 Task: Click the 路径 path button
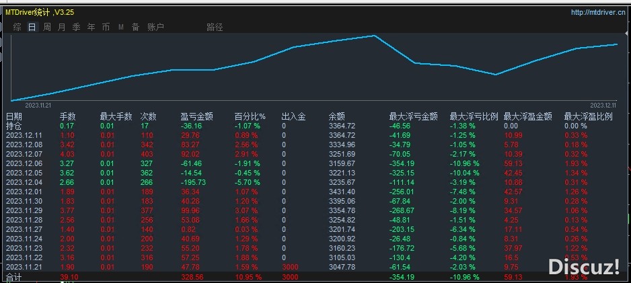tap(215, 28)
